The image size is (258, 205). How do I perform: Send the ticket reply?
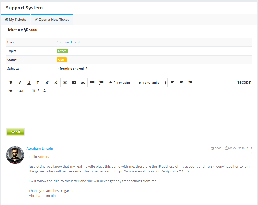tap(15, 132)
